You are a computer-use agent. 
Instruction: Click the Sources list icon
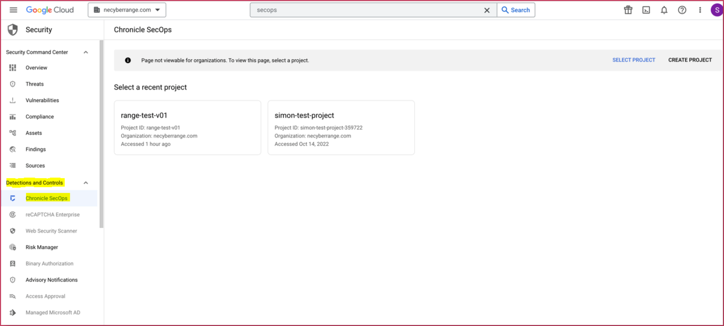click(13, 165)
